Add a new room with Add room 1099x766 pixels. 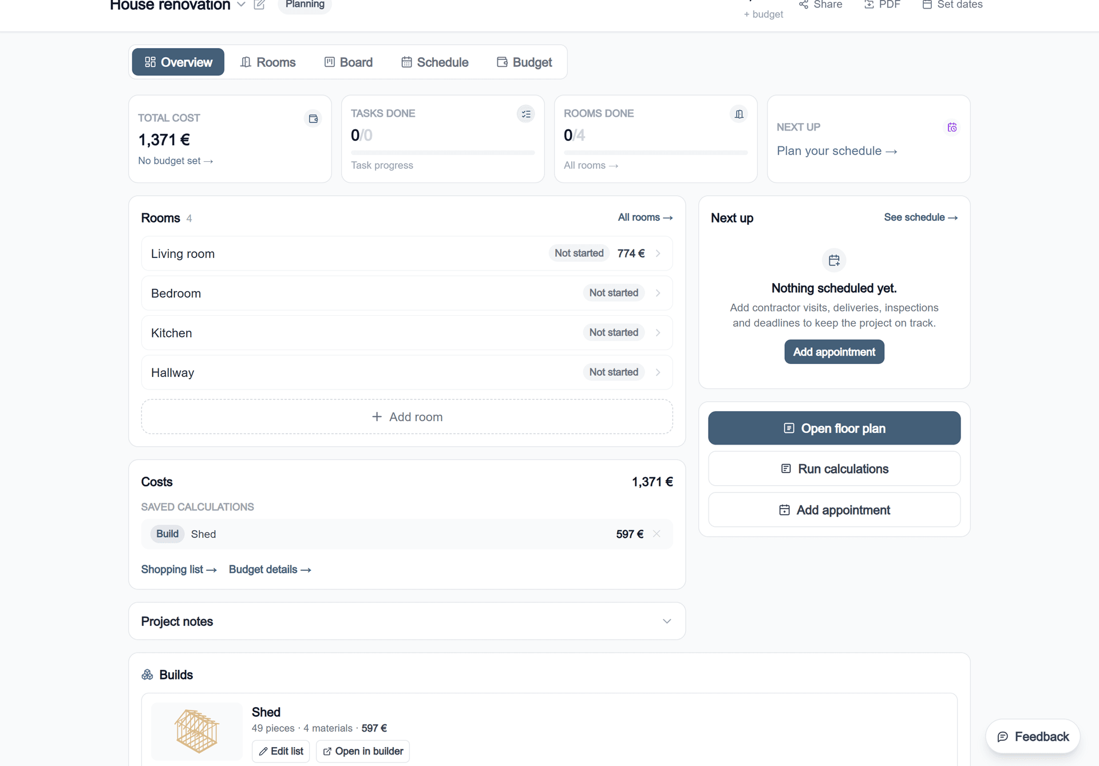[x=407, y=417]
